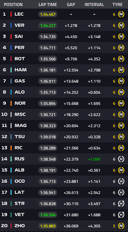The height and width of the screenshot is (232, 128).
Task: Click the TYRE column header
Action: [117, 5]
